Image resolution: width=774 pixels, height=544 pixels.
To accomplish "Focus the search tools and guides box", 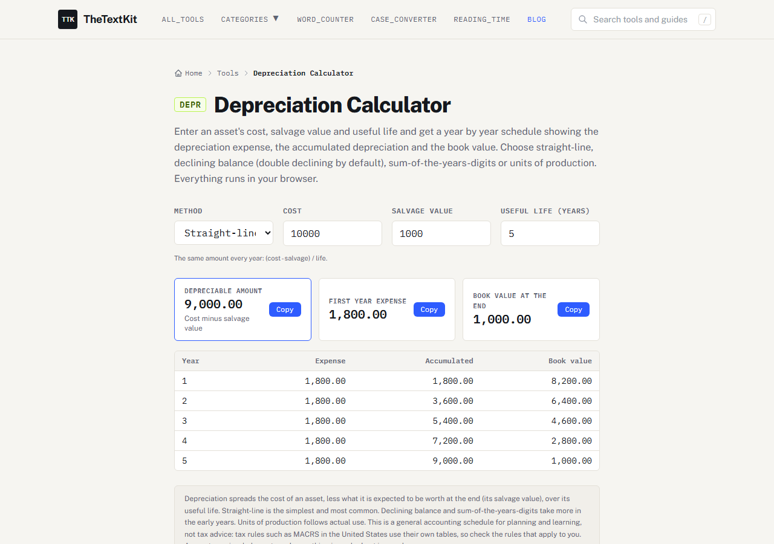I will 643,19.
